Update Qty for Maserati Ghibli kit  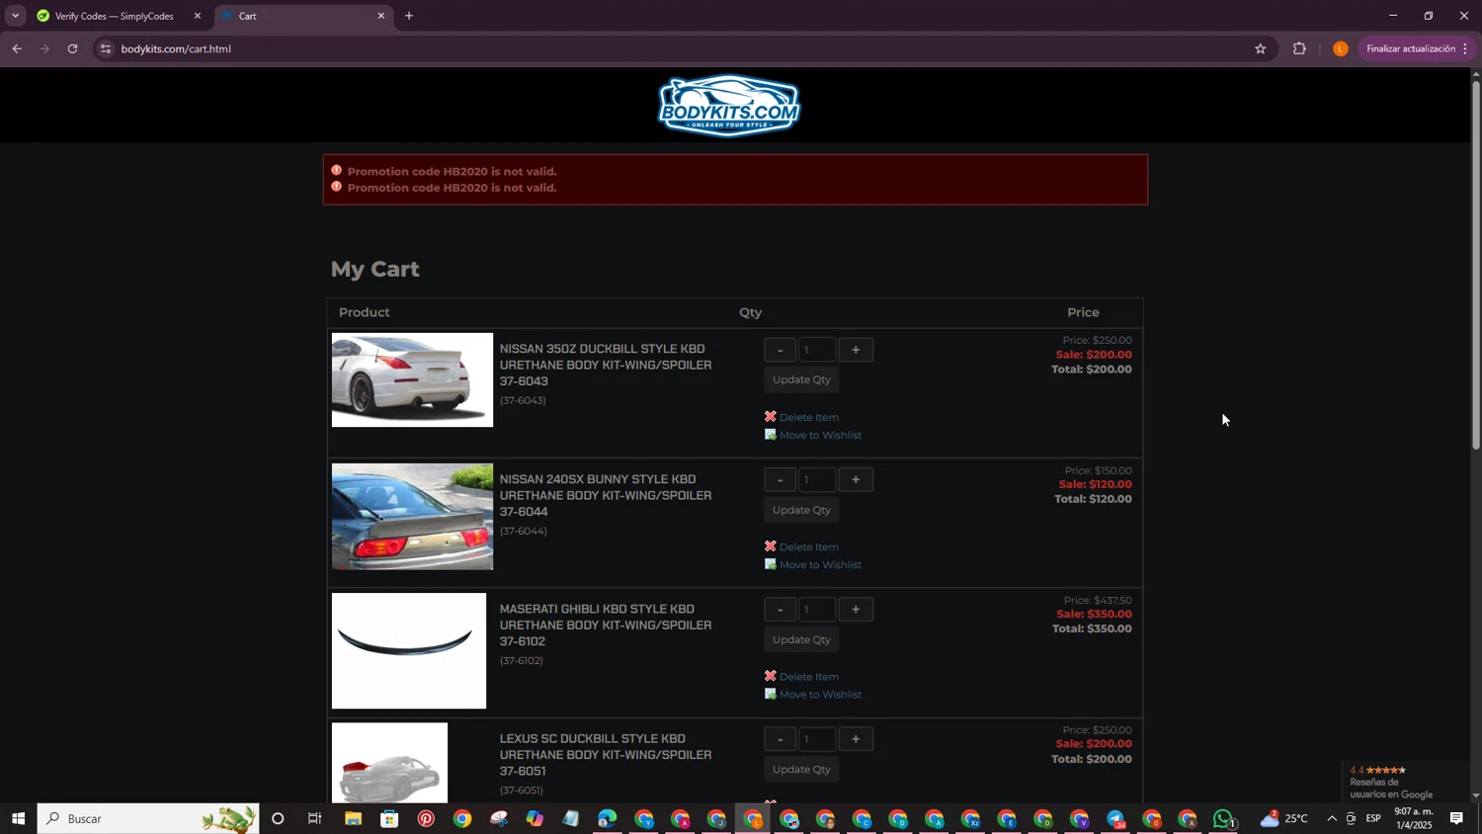[x=801, y=639]
